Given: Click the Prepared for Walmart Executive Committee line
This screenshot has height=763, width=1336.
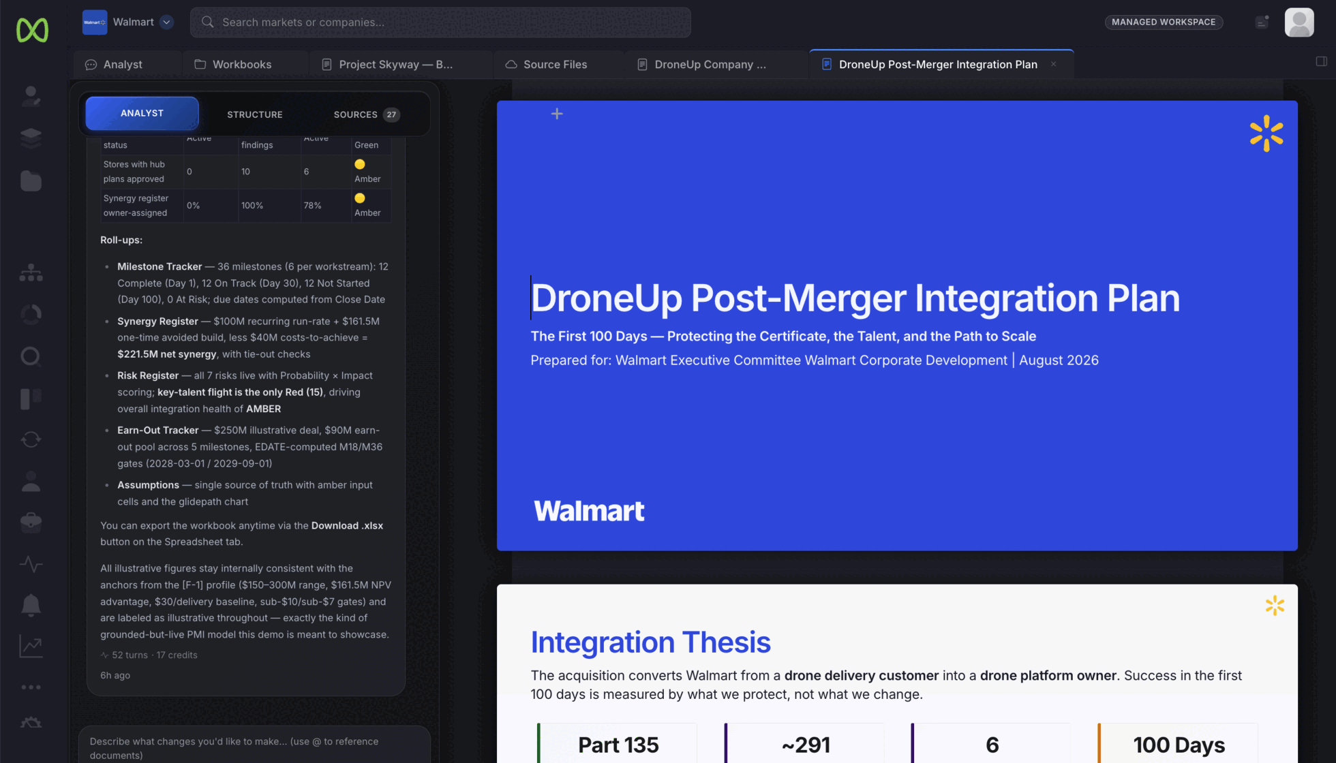Looking at the screenshot, I should 815,360.
